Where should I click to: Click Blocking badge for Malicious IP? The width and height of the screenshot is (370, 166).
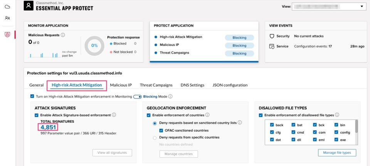[239, 45]
